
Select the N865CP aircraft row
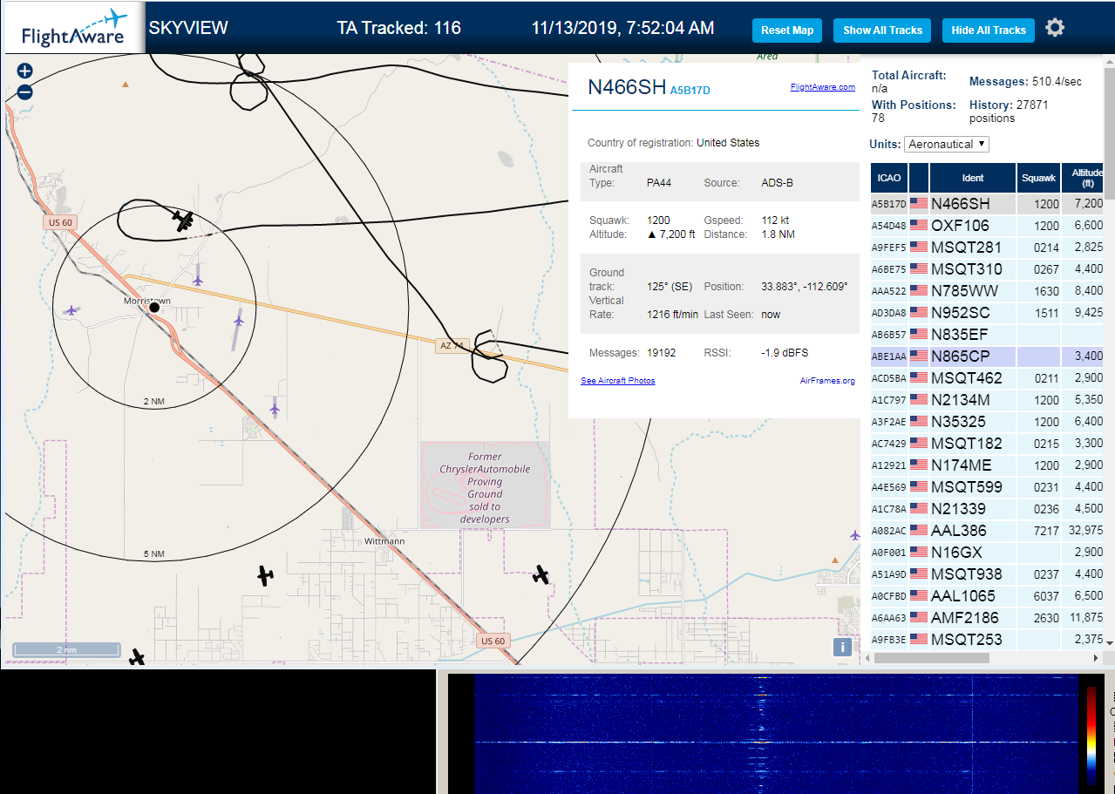[987, 356]
